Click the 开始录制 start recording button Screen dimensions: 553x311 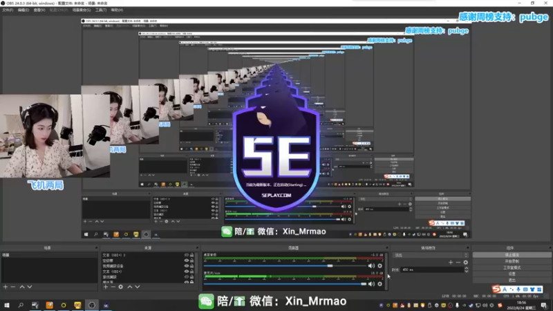click(512, 261)
